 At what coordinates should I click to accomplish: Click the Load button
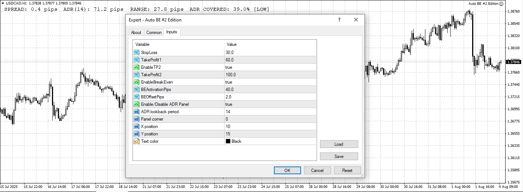[339, 144]
